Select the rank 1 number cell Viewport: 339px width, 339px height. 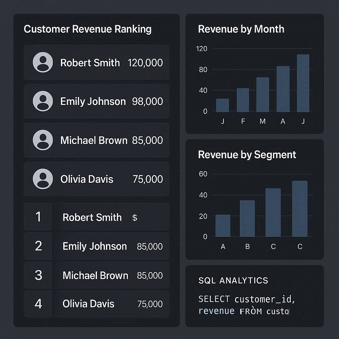pyautogui.click(x=38, y=217)
